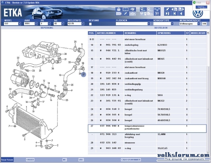
Task: Click the Etlist window green icon
Action: click(x=194, y=3)
